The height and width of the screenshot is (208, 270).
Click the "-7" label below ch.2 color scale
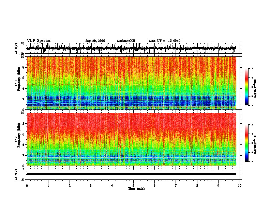coord(251,161)
